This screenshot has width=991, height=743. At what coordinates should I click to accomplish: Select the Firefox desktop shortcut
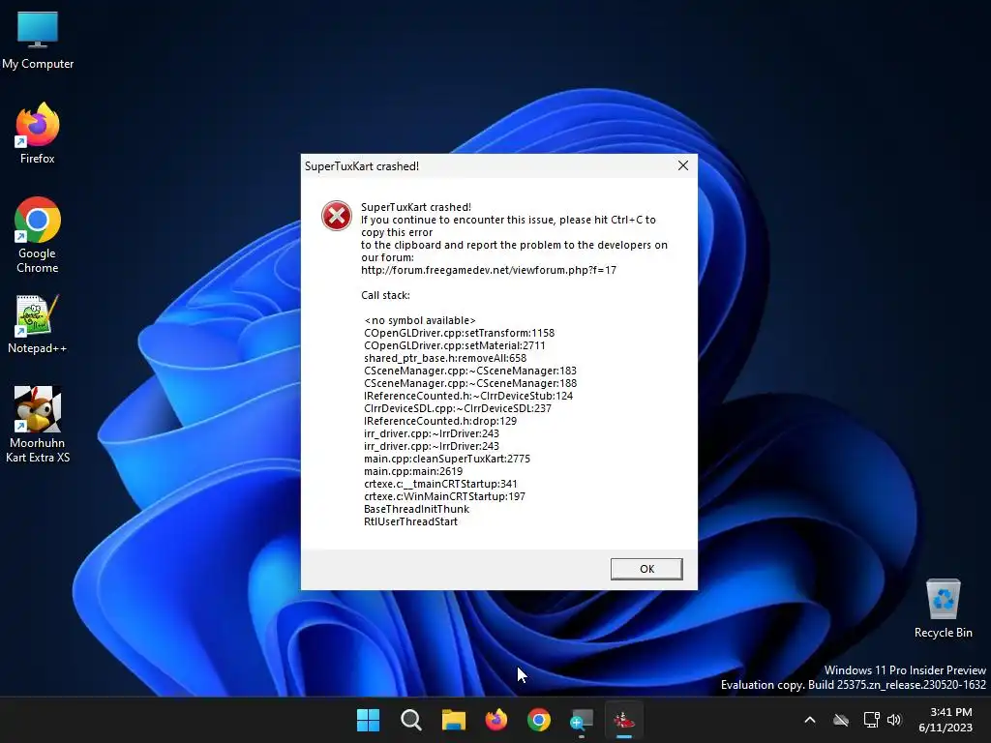(38, 134)
